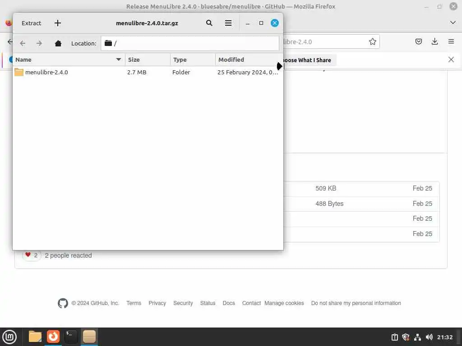This screenshot has height=346, width=462.
Task: Open the Status footer link
Action: click(208, 303)
